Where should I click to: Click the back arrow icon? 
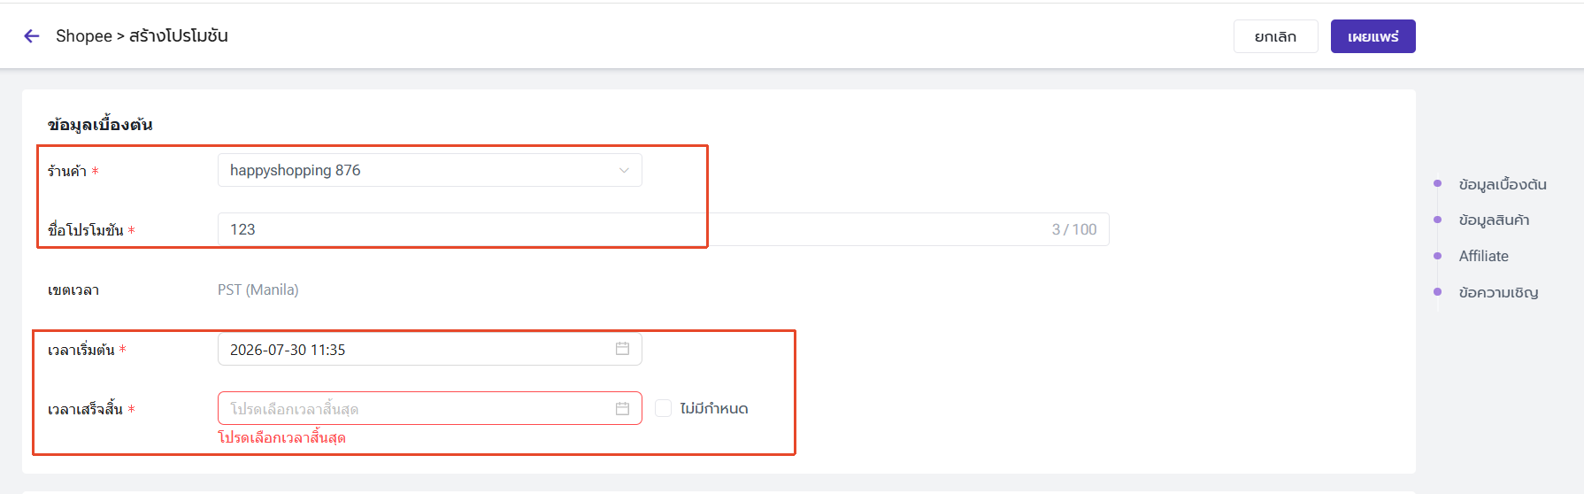pyautogui.click(x=32, y=36)
